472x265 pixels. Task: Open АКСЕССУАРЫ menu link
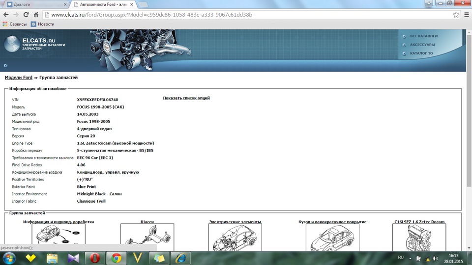422,45
